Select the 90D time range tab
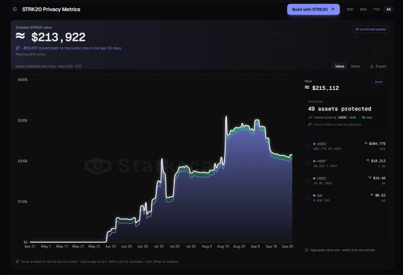The width and height of the screenshot is (403, 275). 363,9
